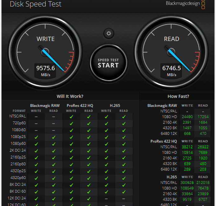Click Blackmagic RAW read checkmark for 1080p60
Screen dimensions: 216x206
point(54,144)
